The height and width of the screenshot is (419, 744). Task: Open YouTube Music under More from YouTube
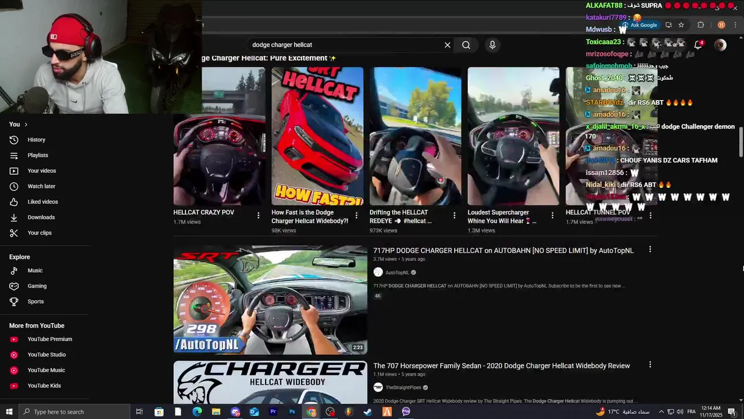pyautogui.click(x=46, y=370)
